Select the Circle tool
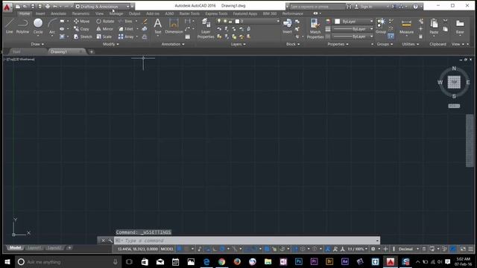Image resolution: width=477 pixels, height=268 pixels. pos(38,26)
